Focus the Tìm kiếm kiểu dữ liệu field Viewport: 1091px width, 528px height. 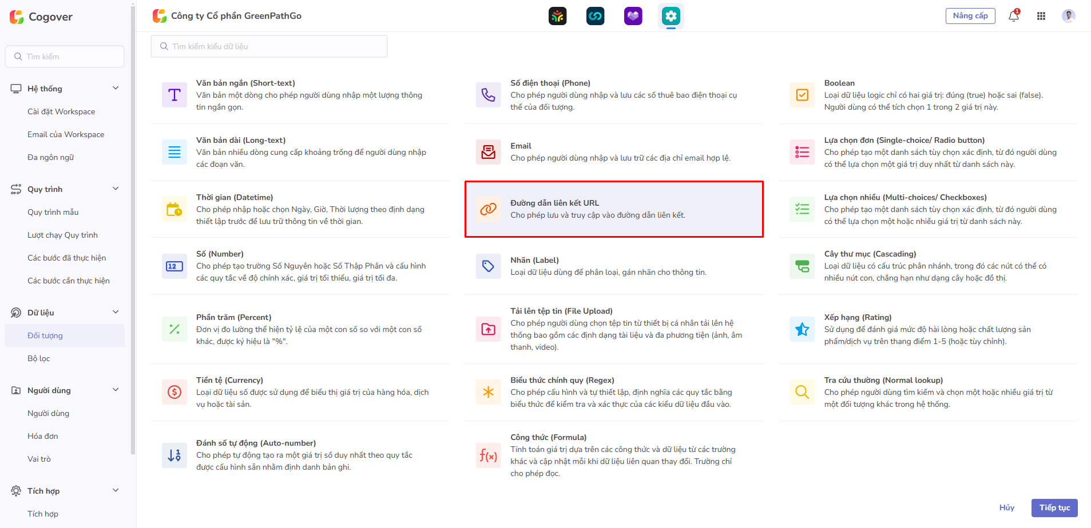pos(269,46)
